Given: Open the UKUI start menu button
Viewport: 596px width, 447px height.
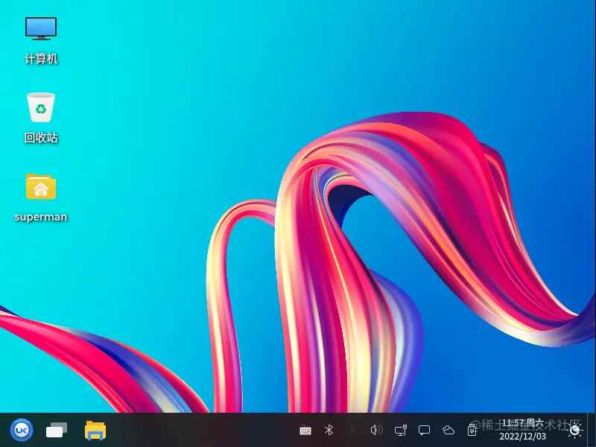Looking at the screenshot, I should pos(22,430).
